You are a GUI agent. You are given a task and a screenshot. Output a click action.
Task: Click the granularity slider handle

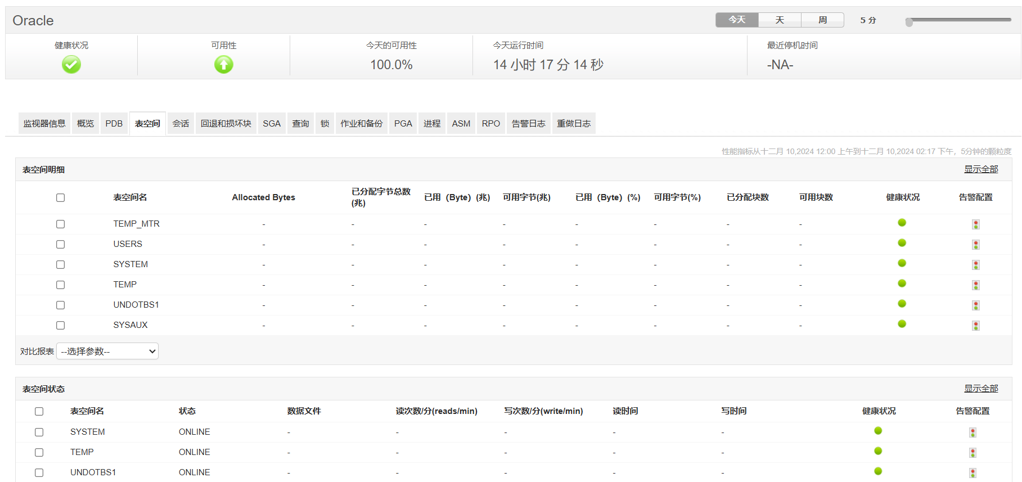pos(909,22)
